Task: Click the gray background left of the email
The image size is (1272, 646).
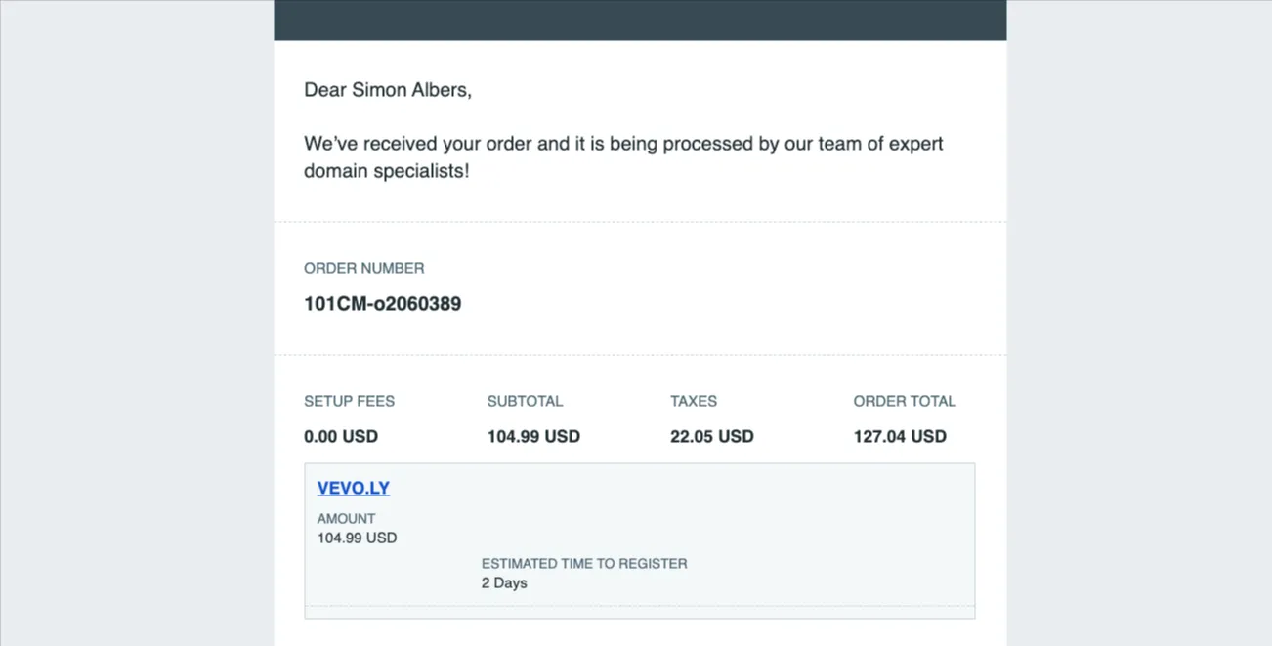Action: click(137, 323)
